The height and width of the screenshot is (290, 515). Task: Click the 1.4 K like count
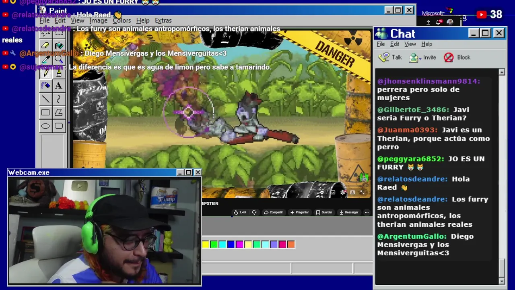click(243, 212)
